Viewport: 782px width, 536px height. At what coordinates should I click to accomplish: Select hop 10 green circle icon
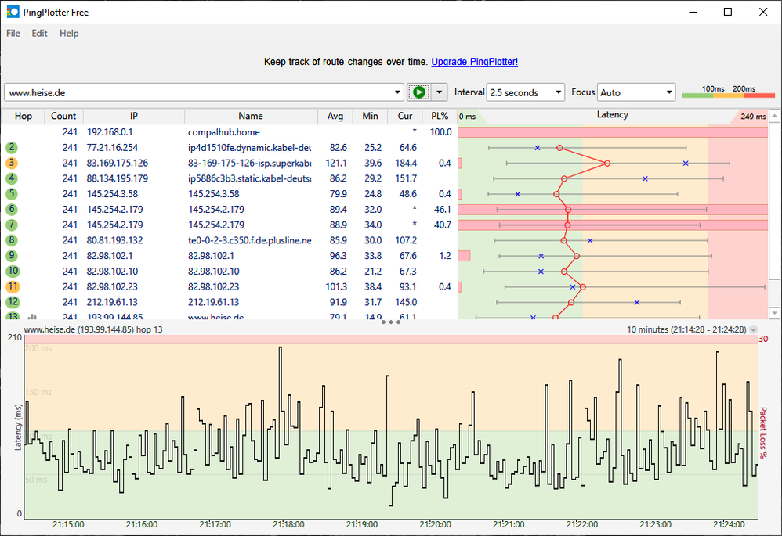(x=13, y=271)
